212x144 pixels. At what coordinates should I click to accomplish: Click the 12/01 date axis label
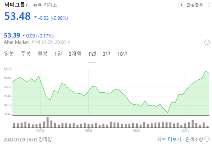coord(185,131)
